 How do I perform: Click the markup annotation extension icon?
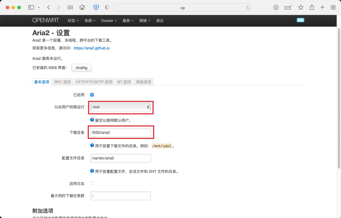288,8
